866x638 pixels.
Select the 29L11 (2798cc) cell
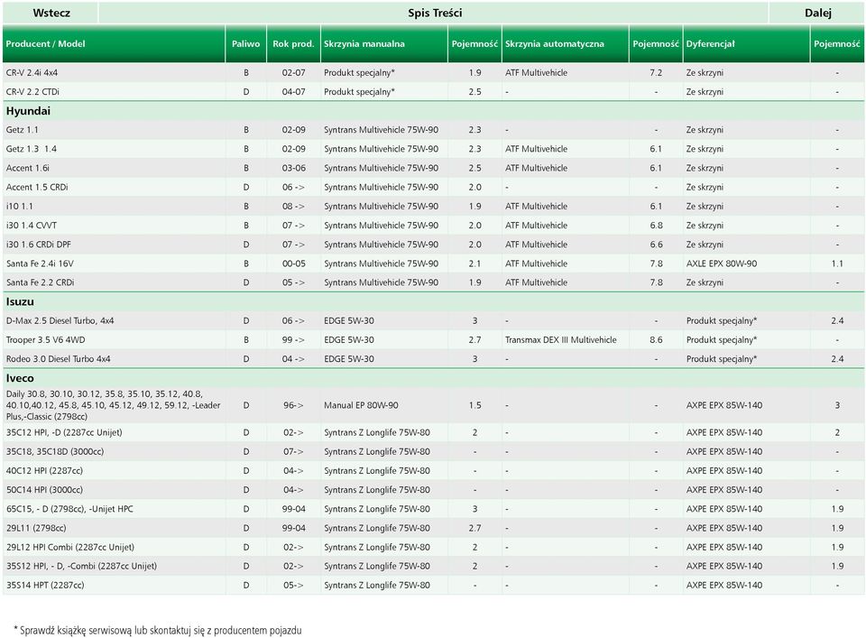click(x=114, y=528)
